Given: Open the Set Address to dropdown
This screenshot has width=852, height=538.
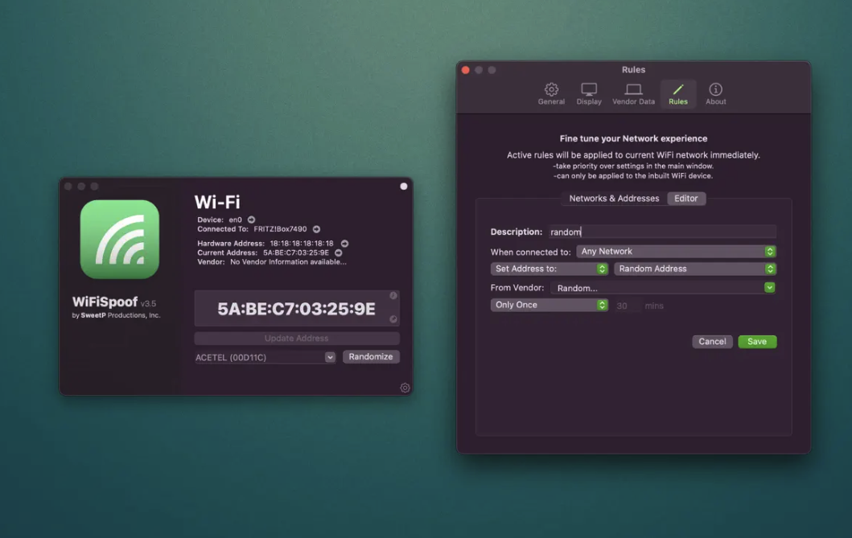Looking at the screenshot, I should 549,269.
